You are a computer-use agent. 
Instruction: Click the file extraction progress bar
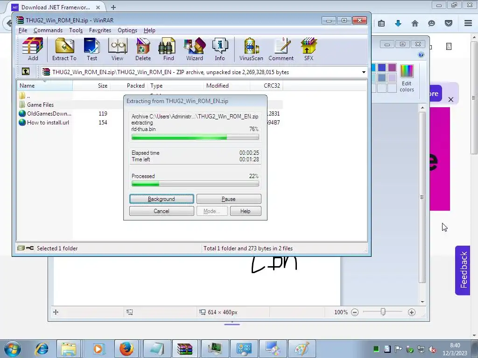point(195,138)
